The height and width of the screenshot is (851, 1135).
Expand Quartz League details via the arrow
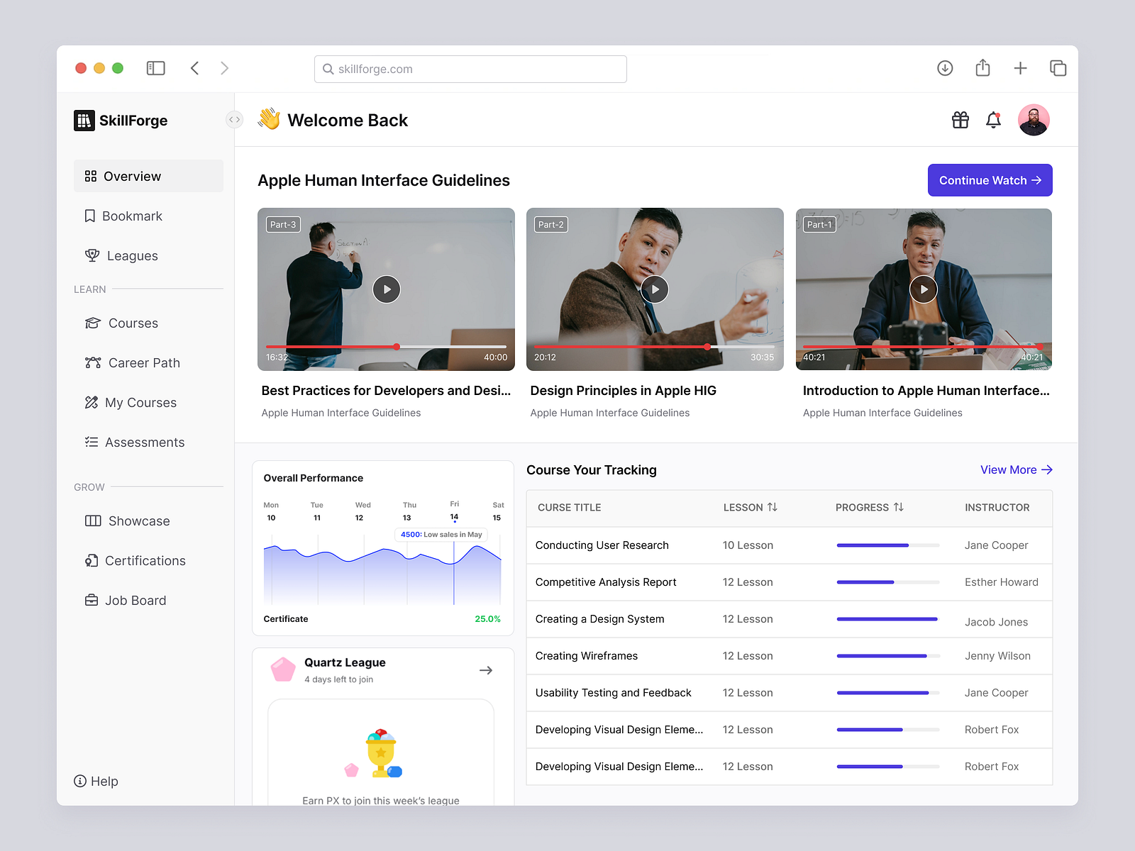[486, 669]
